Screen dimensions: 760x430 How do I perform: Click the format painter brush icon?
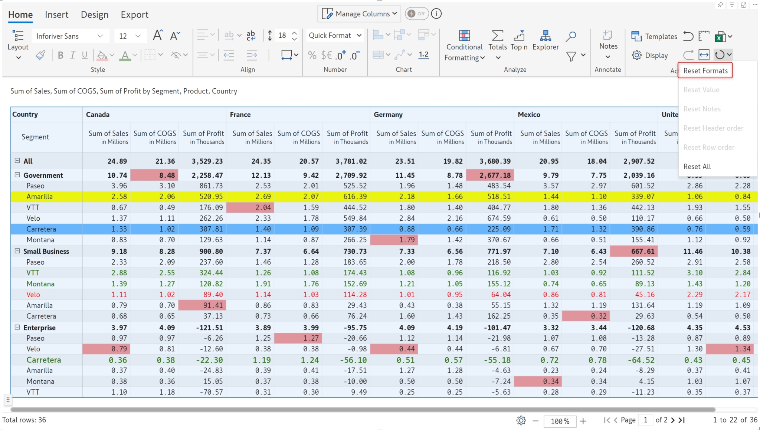point(40,55)
